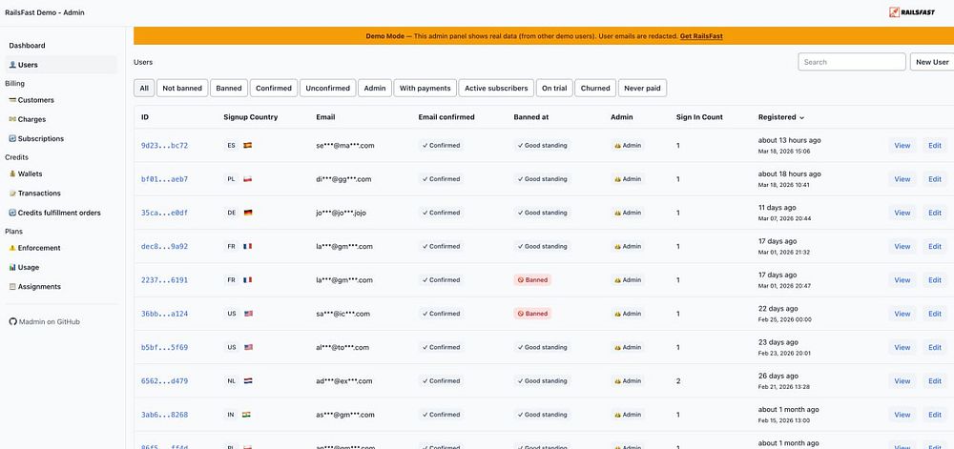
Task: Filter by Active subscribers
Action: tap(496, 88)
